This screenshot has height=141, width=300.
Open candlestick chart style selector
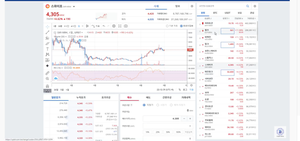(x=87, y=26)
